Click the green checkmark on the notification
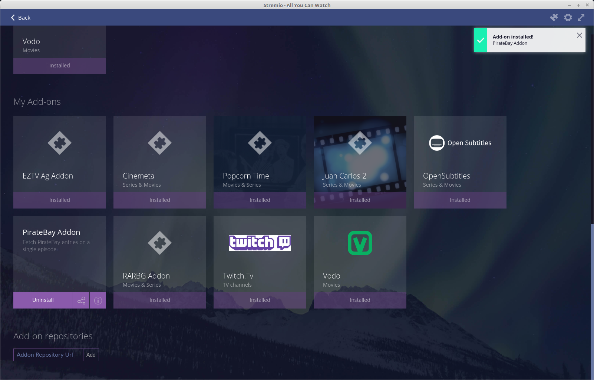This screenshot has width=594, height=380. (x=481, y=40)
